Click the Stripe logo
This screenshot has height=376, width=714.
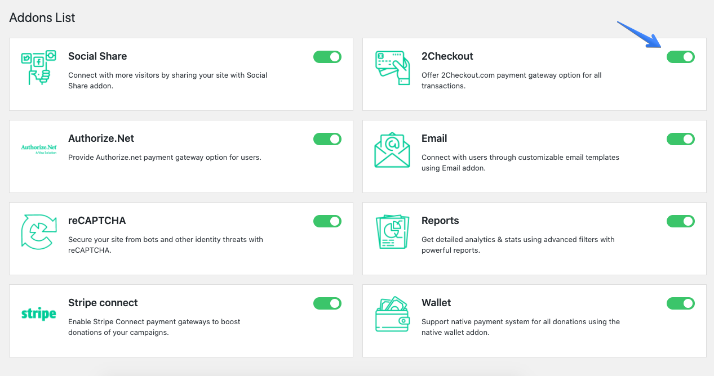[x=39, y=314]
